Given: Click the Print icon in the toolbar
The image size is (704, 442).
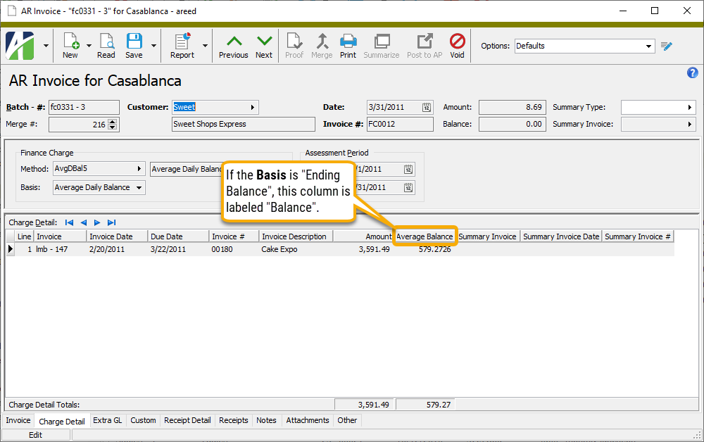Looking at the screenshot, I should click(348, 45).
